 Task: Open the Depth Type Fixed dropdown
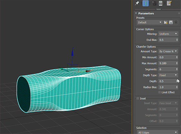[168, 75]
